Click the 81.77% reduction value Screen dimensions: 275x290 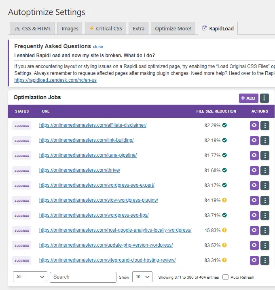point(212,156)
